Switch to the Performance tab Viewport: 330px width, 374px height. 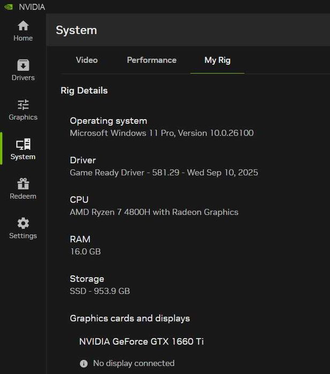coord(151,60)
